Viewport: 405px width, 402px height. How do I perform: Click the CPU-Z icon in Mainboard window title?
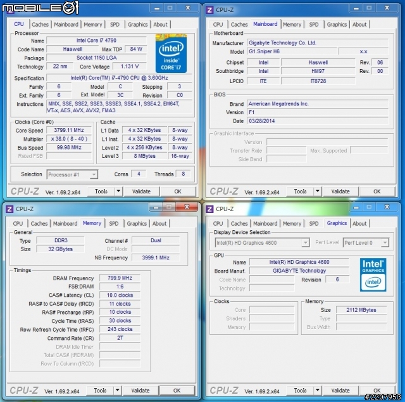click(209, 10)
